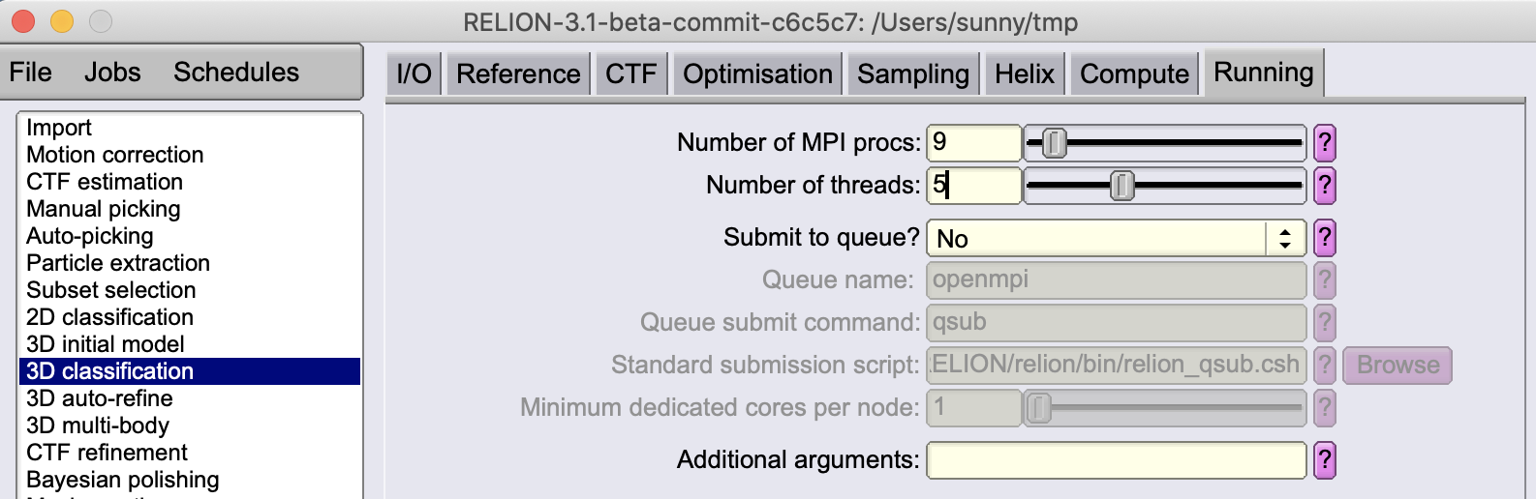Switch to the Reference tab
Image resolution: width=1536 pixels, height=499 pixels.
(x=518, y=73)
